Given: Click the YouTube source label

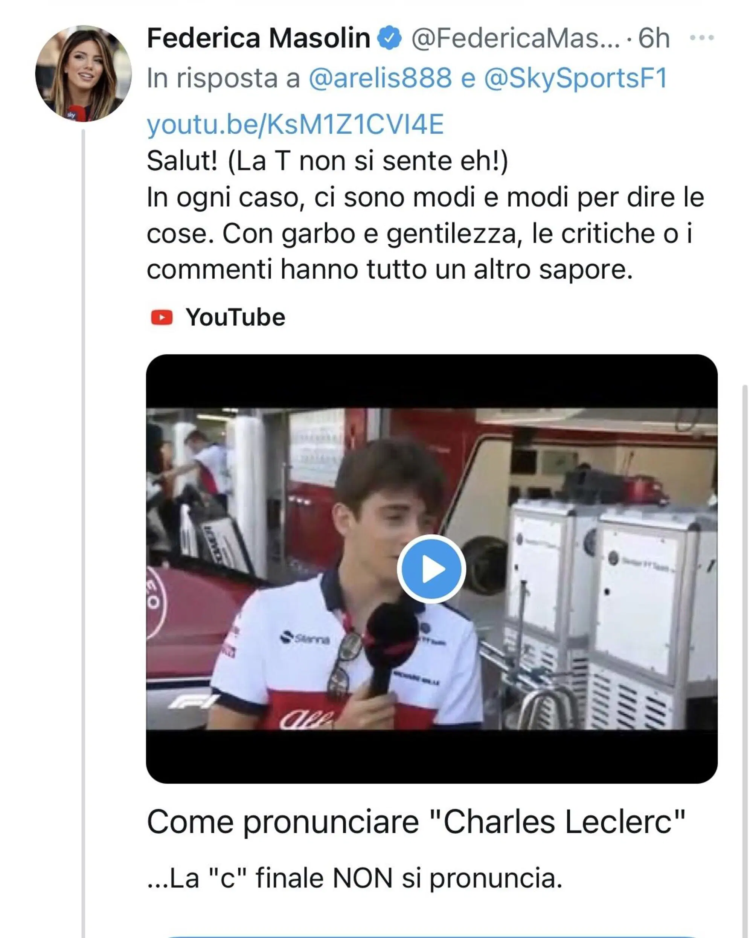Looking at the screenshot, I should 235,317.
